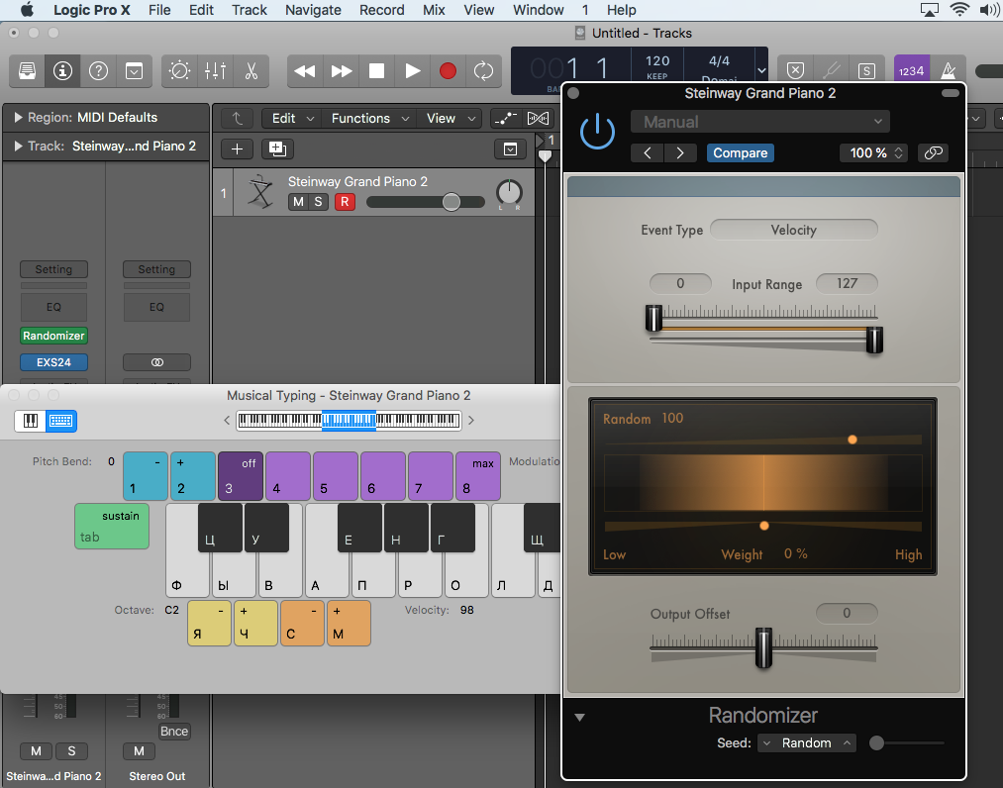Expand the Region: MIDI Defaults section
Image resolution: width=1003 pixels, height=788 pixels.
18,118
